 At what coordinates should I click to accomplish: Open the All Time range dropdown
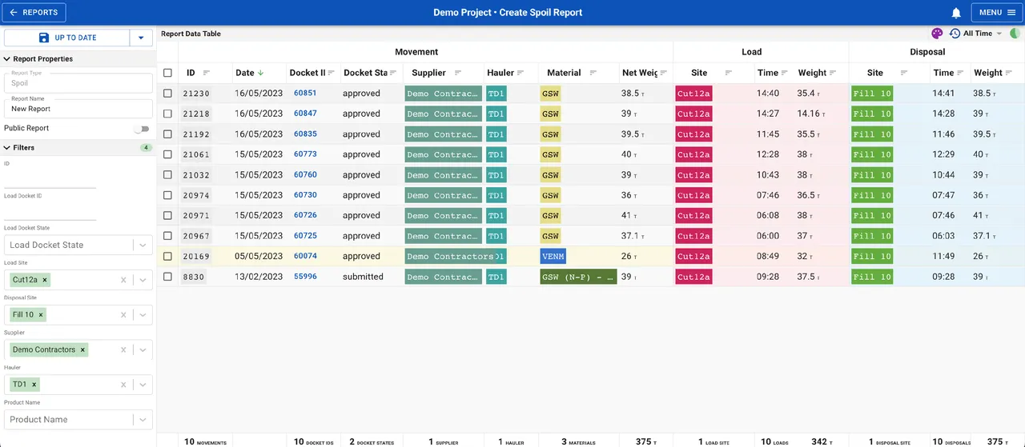point(983,34)
